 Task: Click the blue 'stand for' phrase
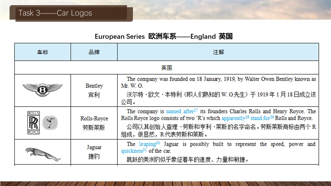[x=260, y=118]
